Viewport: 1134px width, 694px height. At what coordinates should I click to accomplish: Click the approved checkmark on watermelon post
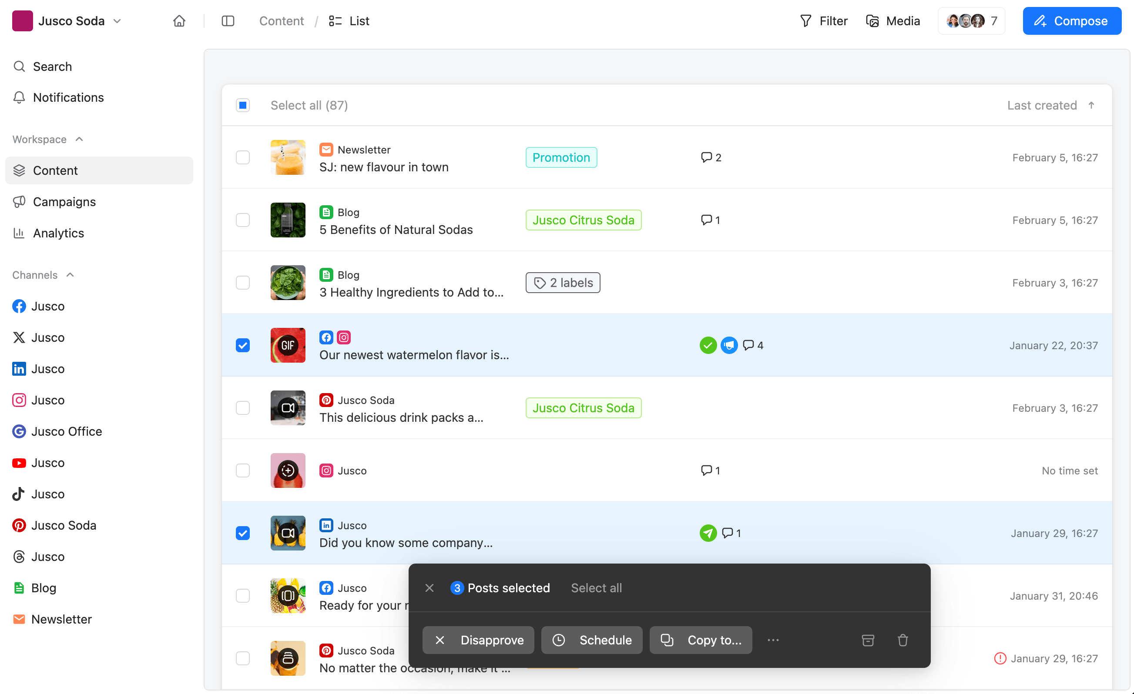pos(708,345)
